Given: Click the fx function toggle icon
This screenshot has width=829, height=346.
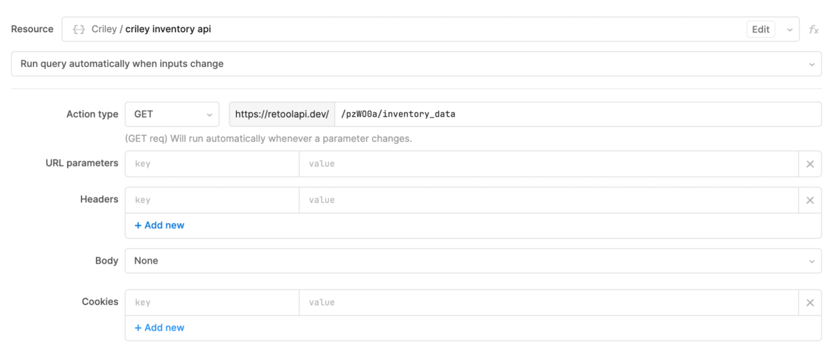Looking at the screenshot, I should pos(813,30).
